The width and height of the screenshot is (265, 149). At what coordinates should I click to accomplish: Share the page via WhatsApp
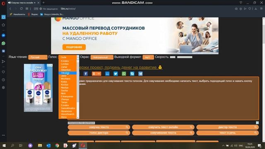[124, 74]
